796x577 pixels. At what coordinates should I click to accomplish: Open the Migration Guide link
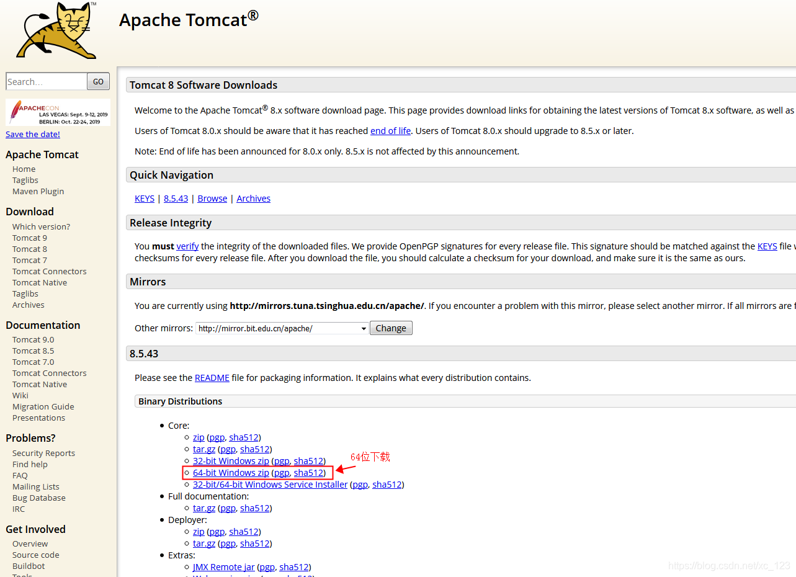click(x=43, y=407)
